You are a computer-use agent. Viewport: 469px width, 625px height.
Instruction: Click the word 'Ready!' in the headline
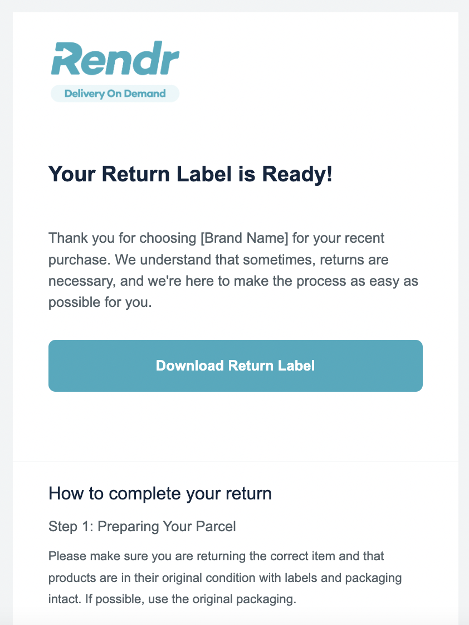pyautogui.click(x=297, y=174)
